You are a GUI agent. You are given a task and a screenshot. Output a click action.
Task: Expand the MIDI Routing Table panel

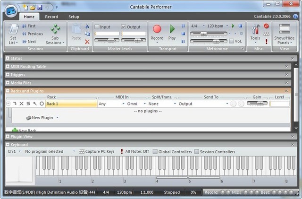point(8,67)
